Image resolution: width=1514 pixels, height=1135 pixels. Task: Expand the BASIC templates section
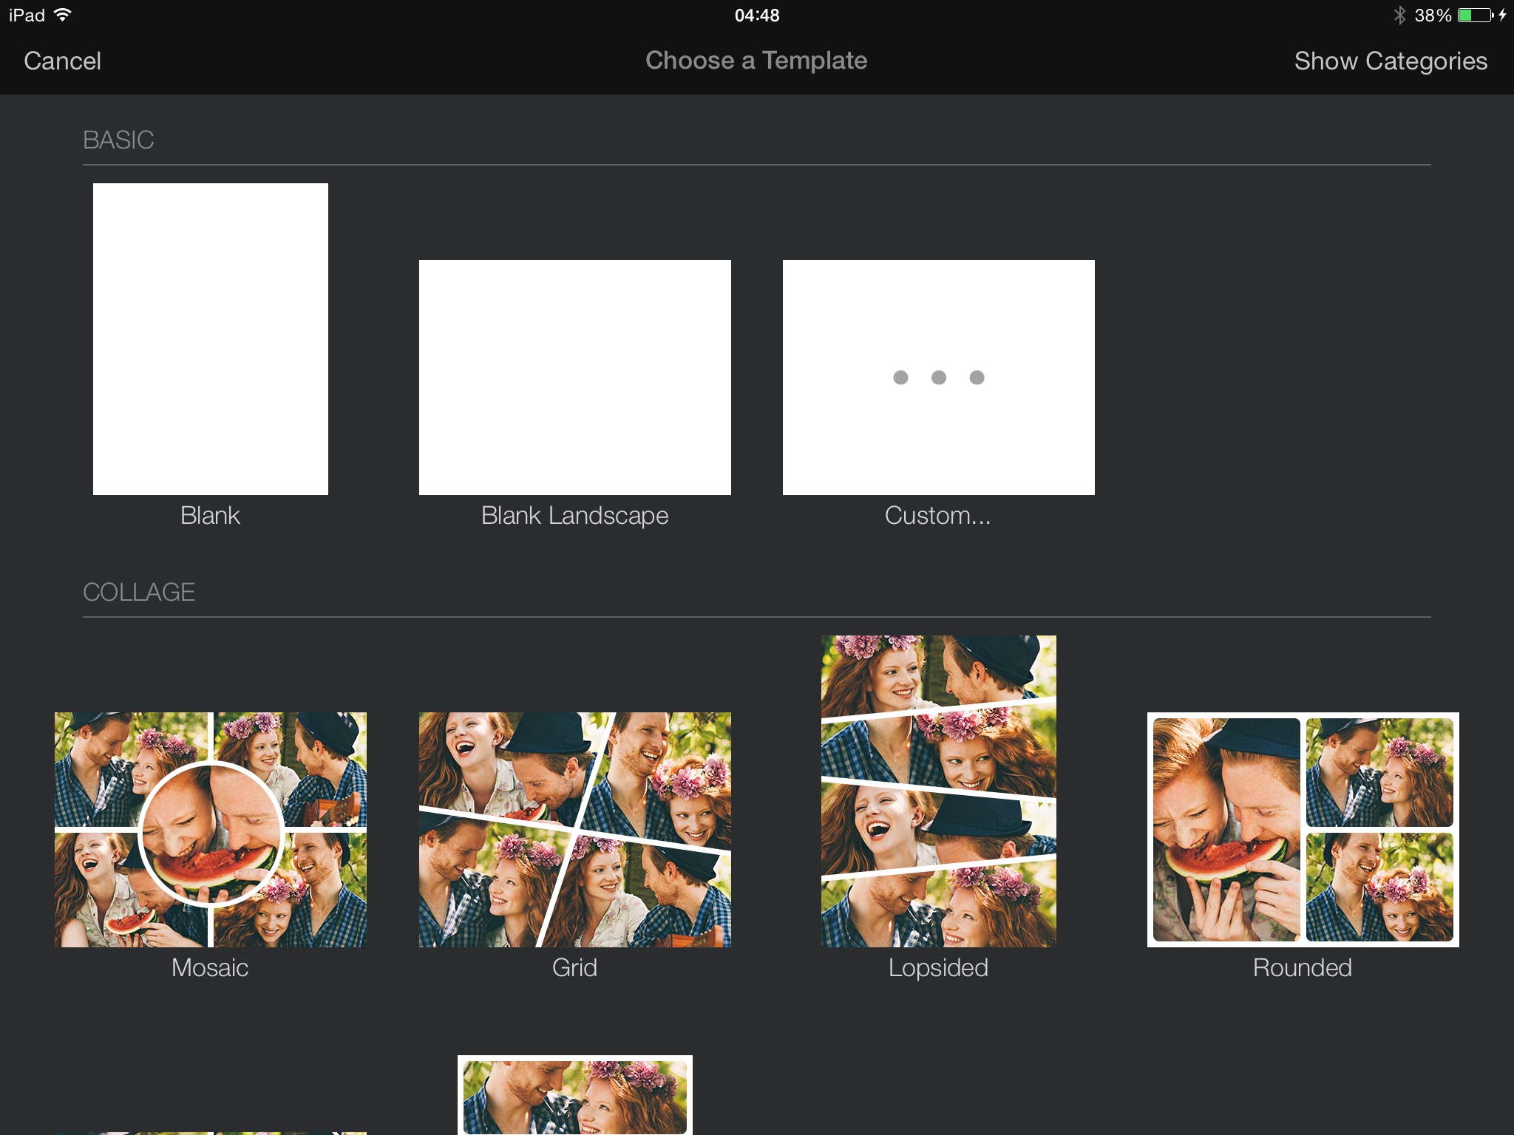point(118,138)
